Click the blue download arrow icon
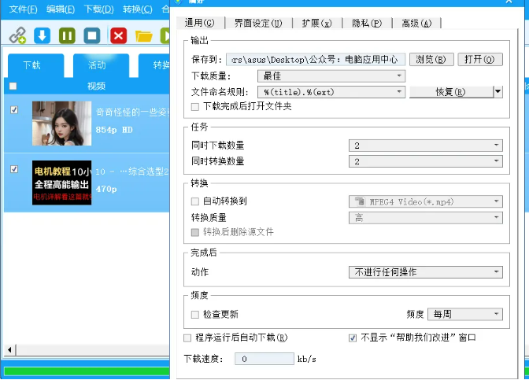This screenshot has height=380, width=529. (43, 35)
